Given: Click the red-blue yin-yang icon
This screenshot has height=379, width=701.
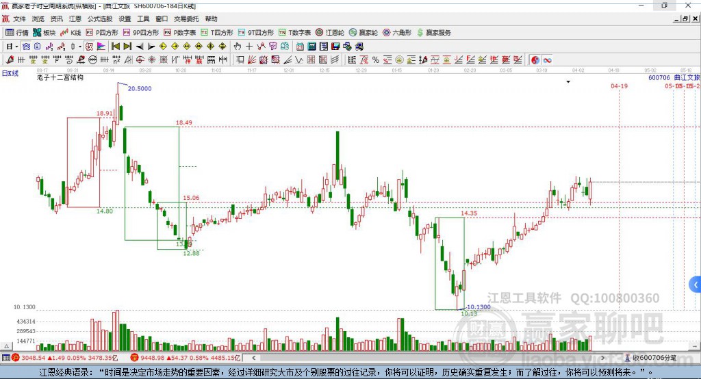Looking at the screenshot, I should tap(535, 60).
